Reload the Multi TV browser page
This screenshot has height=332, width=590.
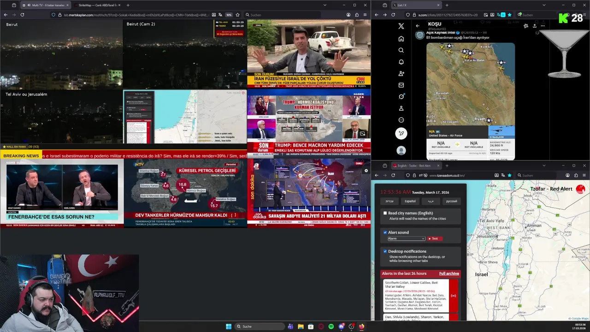pyautogui.click(x=22, y=15)
